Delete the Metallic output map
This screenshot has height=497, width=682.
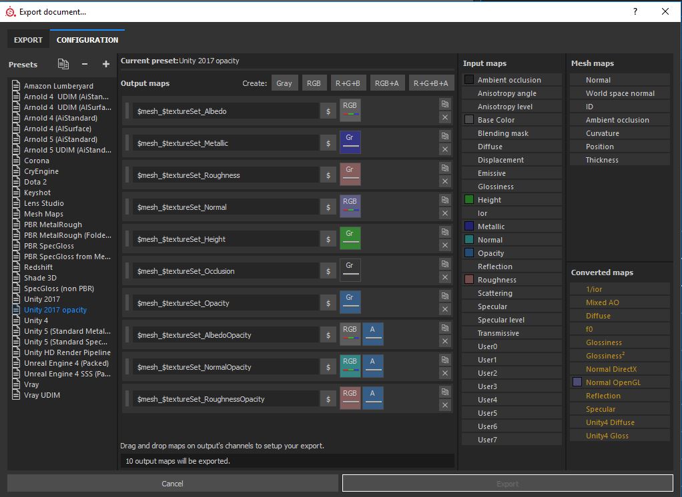[x=445, y=149]
